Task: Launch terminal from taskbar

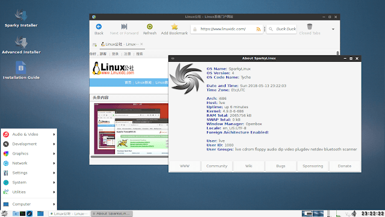Action: [23, 213]
